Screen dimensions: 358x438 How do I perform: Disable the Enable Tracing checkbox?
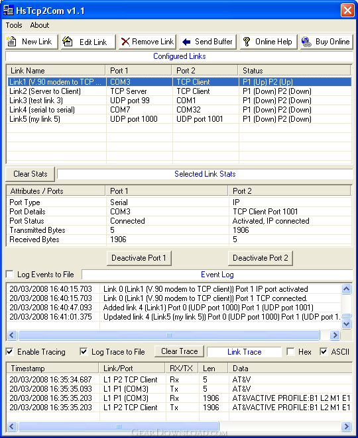pyautogui.click(x=10, y=352)
